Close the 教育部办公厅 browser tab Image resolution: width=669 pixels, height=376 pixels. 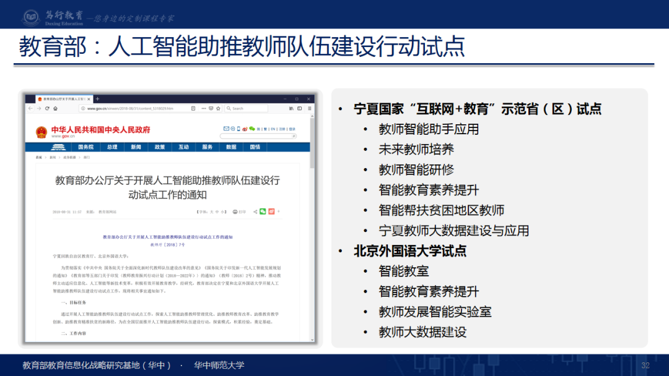pos(89,99)
